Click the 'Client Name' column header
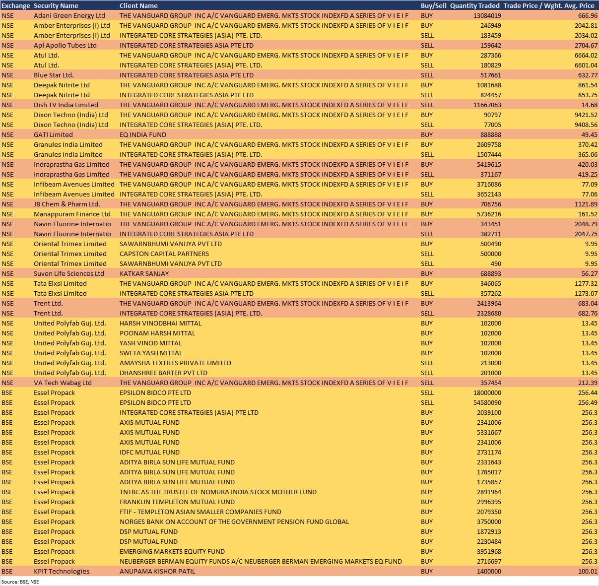 138,5
